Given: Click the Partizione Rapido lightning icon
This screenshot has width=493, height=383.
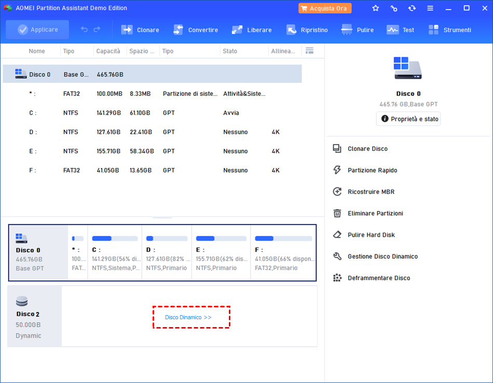Looking at the screenshot, I should (x=337, y=170).
